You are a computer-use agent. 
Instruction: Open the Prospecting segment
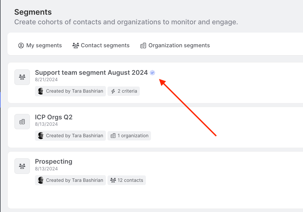click(54, 162)
